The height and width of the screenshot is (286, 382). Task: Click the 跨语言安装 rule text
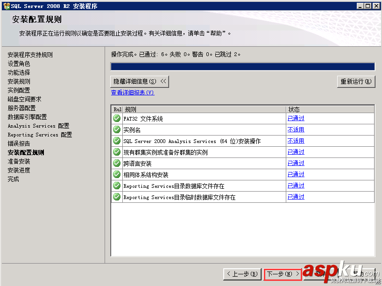(x=137, y=164)
